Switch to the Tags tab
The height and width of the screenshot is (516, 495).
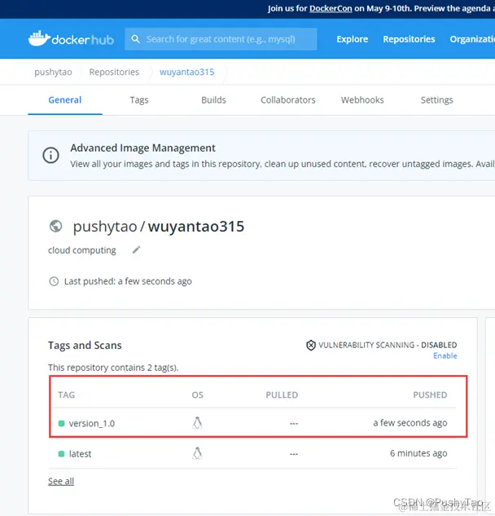pyautogui.click(x=139, y=100)
